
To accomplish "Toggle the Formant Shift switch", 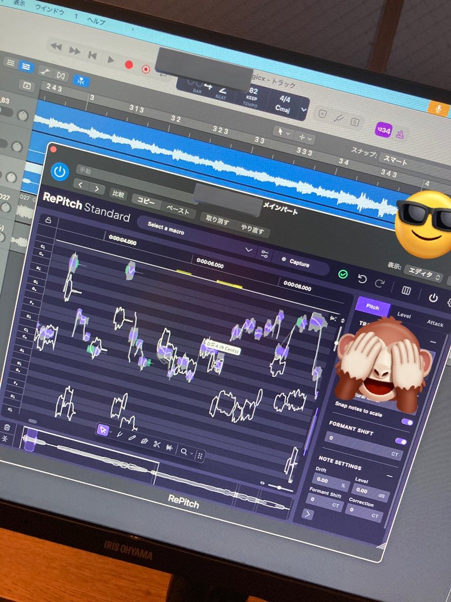I will (401, 442).
